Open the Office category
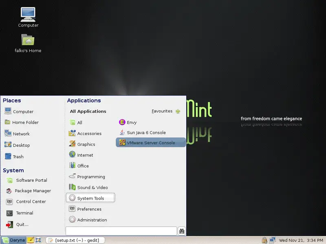 (79, 166)
